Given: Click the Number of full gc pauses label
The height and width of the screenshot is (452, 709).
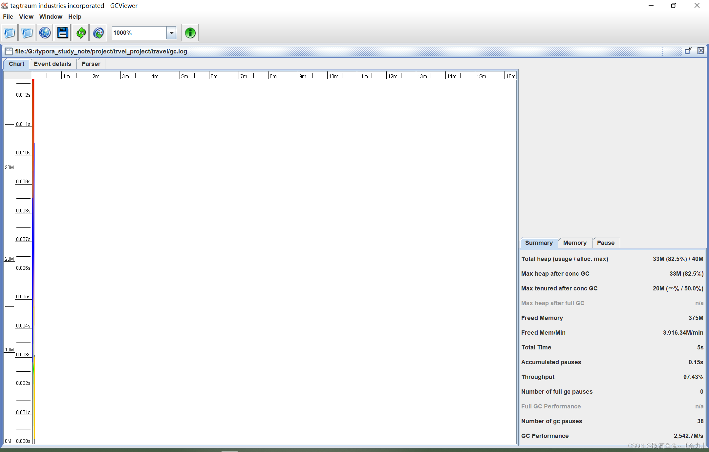Looking at the screenshot, I should point(557,392).
